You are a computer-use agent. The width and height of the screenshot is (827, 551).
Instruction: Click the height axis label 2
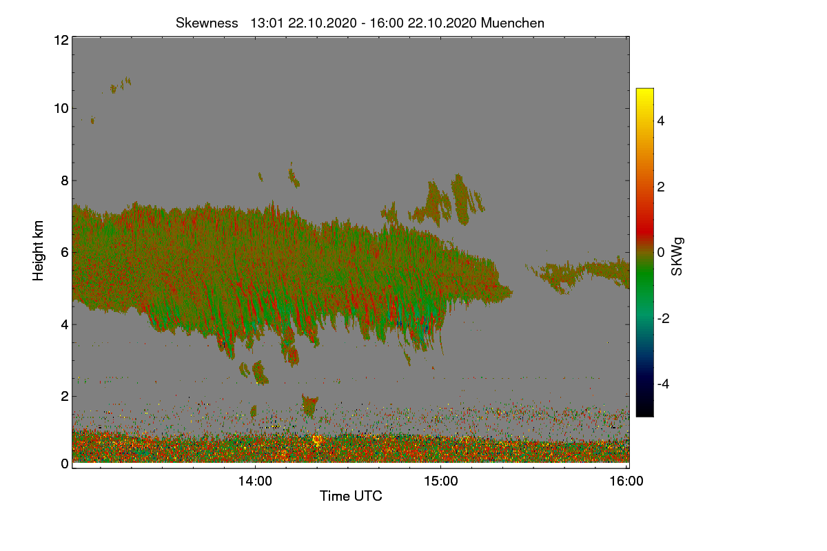65,396
